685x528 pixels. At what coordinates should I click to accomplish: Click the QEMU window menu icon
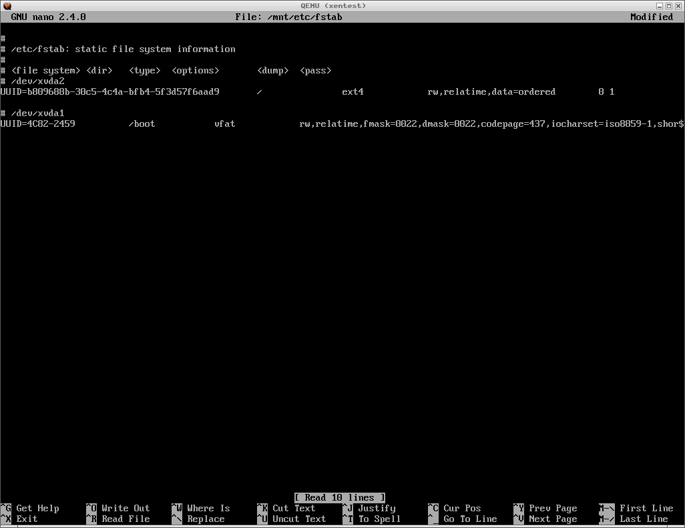click(x=6, y=5)
